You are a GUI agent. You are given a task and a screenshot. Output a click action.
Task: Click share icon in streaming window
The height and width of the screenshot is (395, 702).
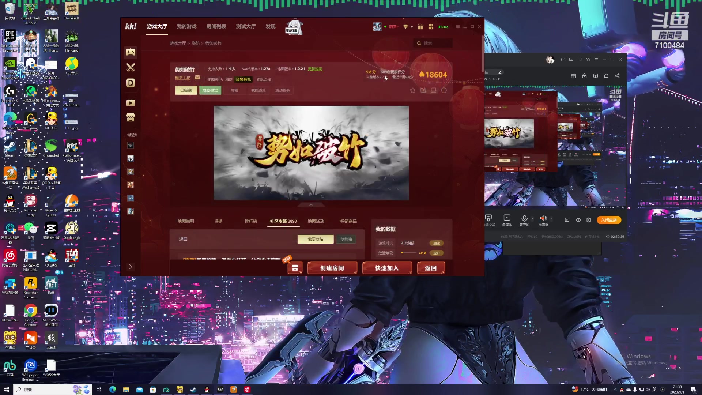(x=617, y=76)
